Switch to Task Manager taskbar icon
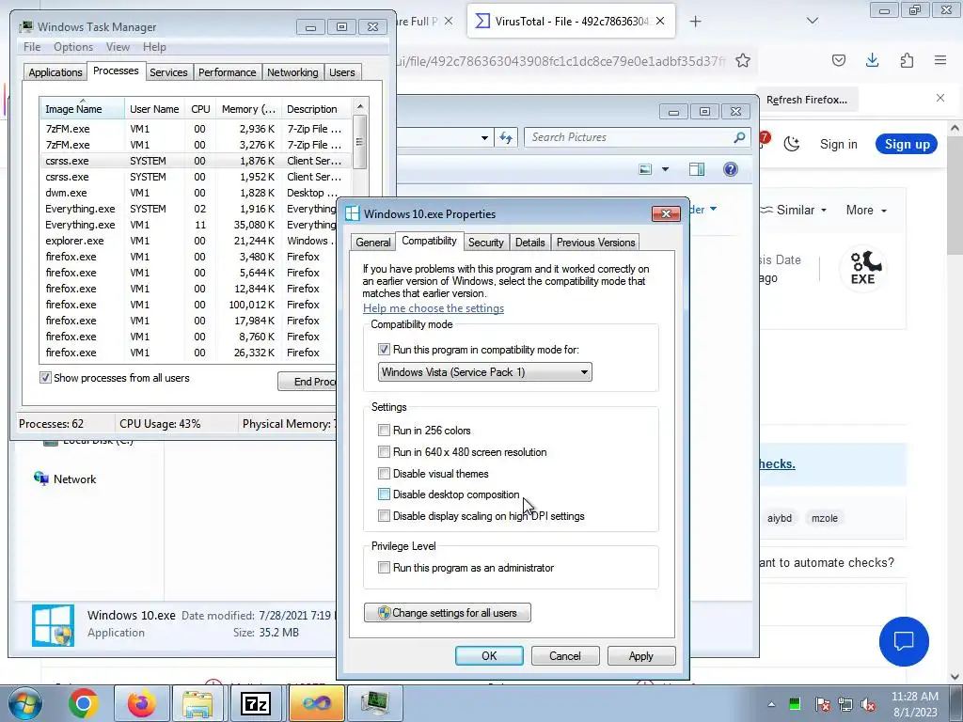Image resolution: width=963 pixels, height=722 pixels. click(x=374, y=703)
